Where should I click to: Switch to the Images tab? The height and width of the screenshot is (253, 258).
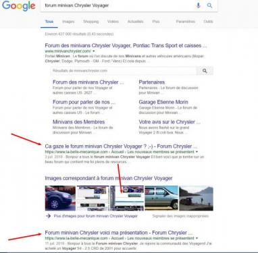68,22
